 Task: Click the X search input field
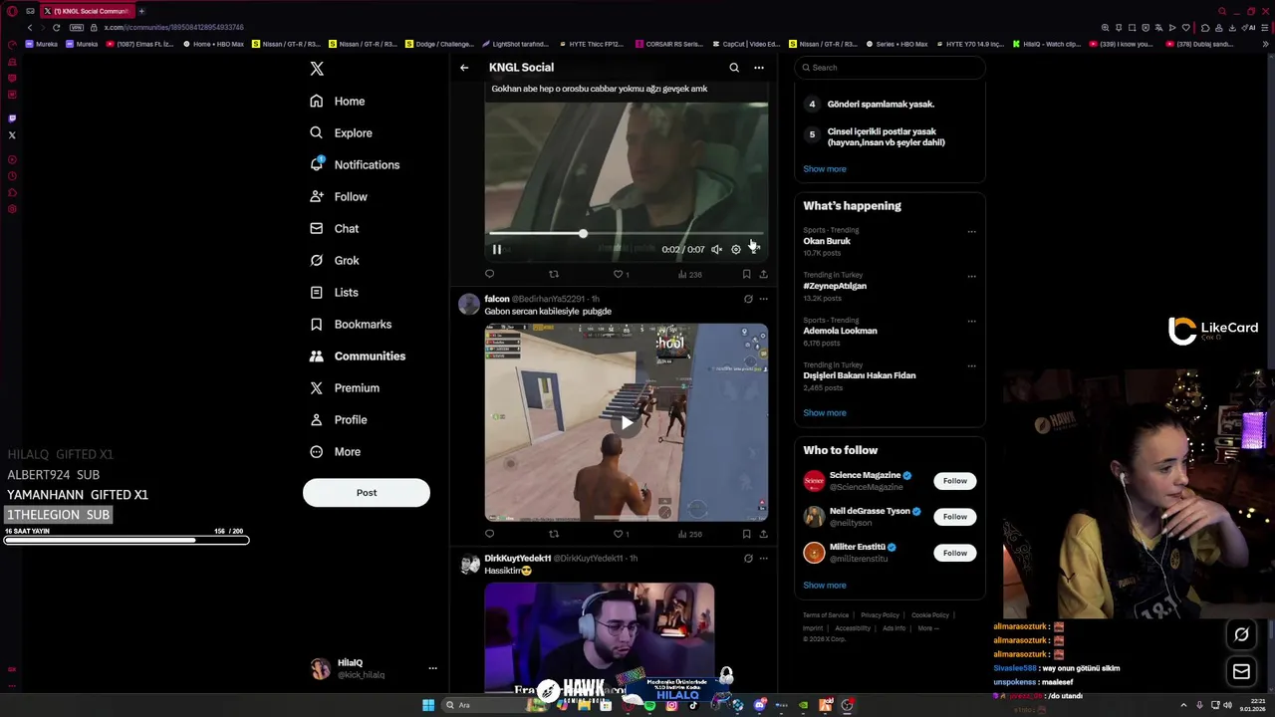[890, 68]
